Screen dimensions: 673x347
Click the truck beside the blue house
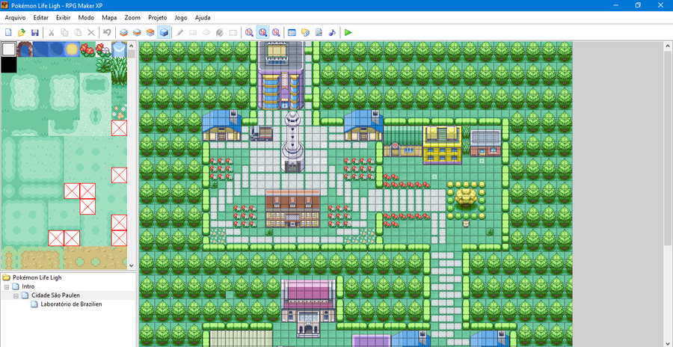click(262, 133)
